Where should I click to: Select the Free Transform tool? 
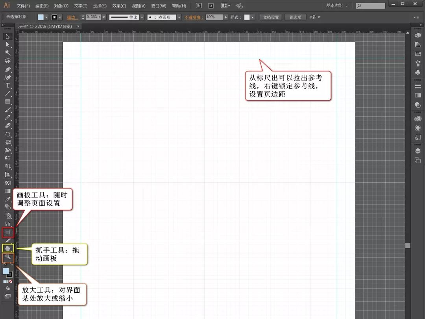pos(7,158)
